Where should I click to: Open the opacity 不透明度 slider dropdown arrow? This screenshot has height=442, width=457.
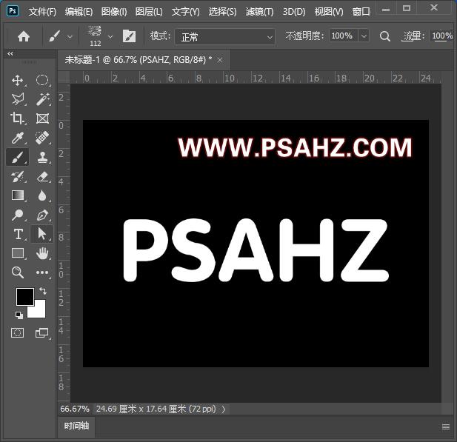click(364, 36)
